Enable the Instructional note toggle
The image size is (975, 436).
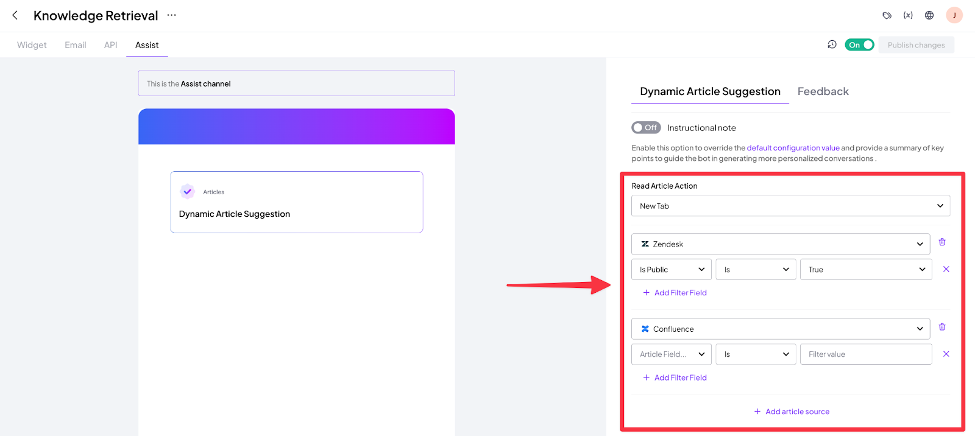pyautogui.click(x=646, y=127)
